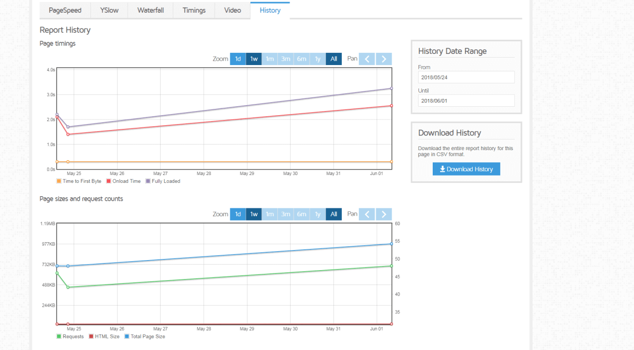Click Jun 01 Fully Loaded data point
Screen dimensions: 634x350
(x=391, y=88)
